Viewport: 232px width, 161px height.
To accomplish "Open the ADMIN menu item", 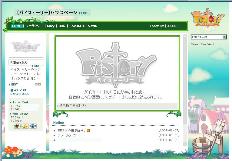I will [x=92, y=26].
